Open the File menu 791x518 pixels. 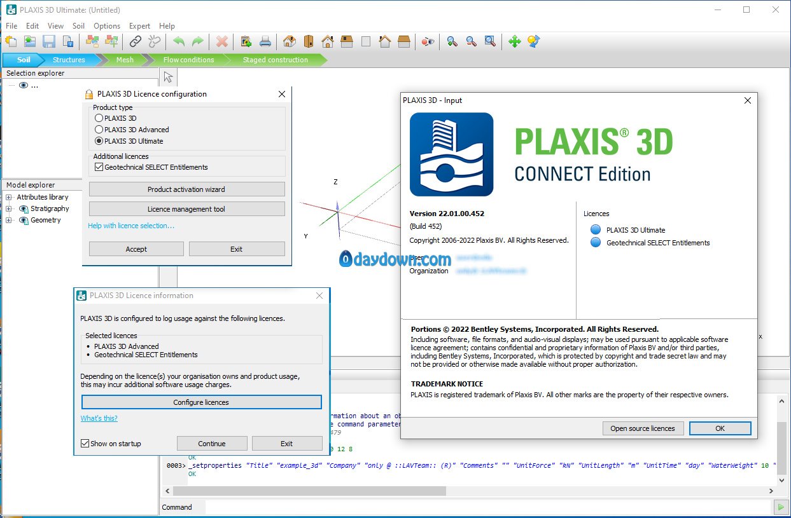click(x=11, y=26)
